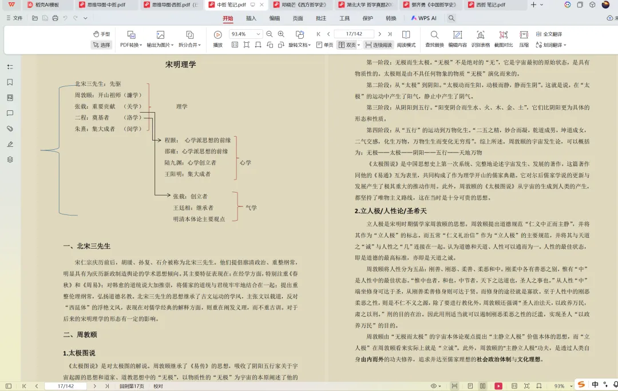Click the rotate counterclockwise icon
The height and width of the screenshot is (391, 618).
click(270, 45)
